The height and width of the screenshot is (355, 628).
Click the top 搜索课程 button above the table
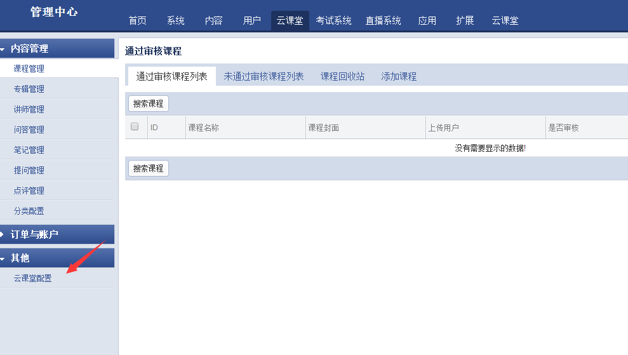click(x=148, y=104)
